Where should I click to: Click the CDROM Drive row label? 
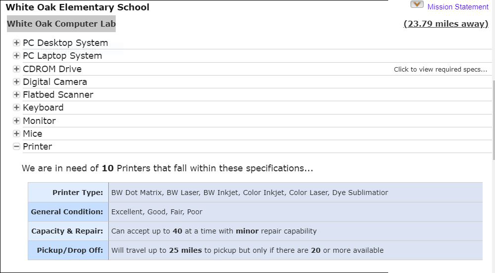(x=52, y=69)
